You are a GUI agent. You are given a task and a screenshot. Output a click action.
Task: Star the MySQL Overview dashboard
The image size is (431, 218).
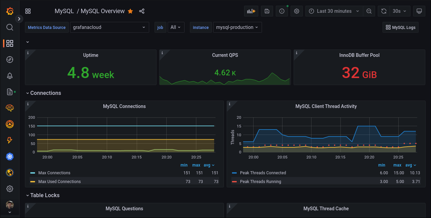(x=130, y=11)
